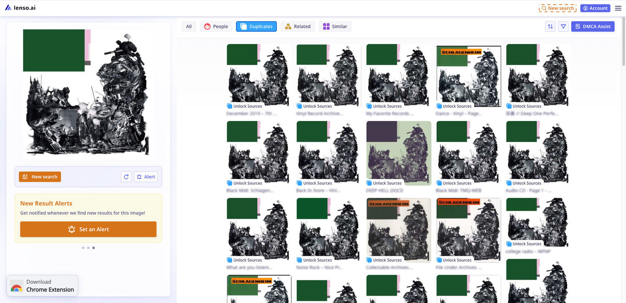
Task: Unlock Sources for What are you listeni... result
Action: point(245,260)
